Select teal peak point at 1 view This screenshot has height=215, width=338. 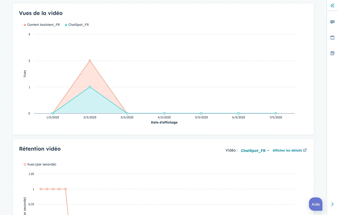tap(90, 87)
